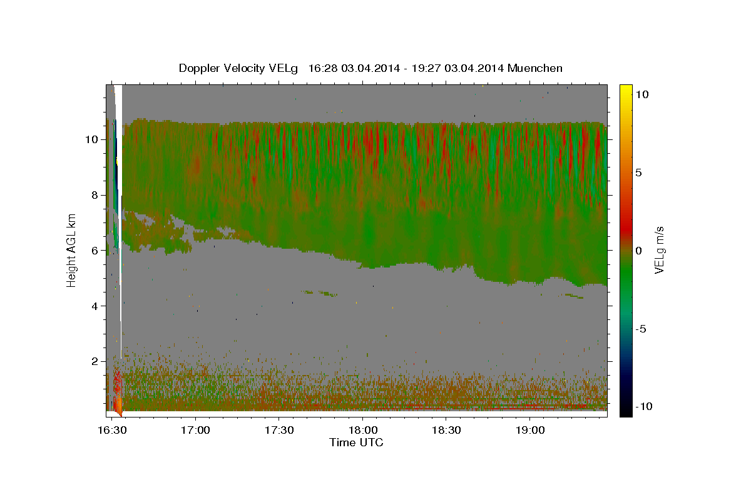Click the 18:00 time tick label
Image resolution: width=751 pixels, height=500 pixels.
[x=362, y=431]
